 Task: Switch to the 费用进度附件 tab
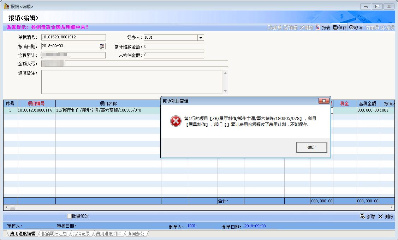pyautogui.click(x=108, y=234)
